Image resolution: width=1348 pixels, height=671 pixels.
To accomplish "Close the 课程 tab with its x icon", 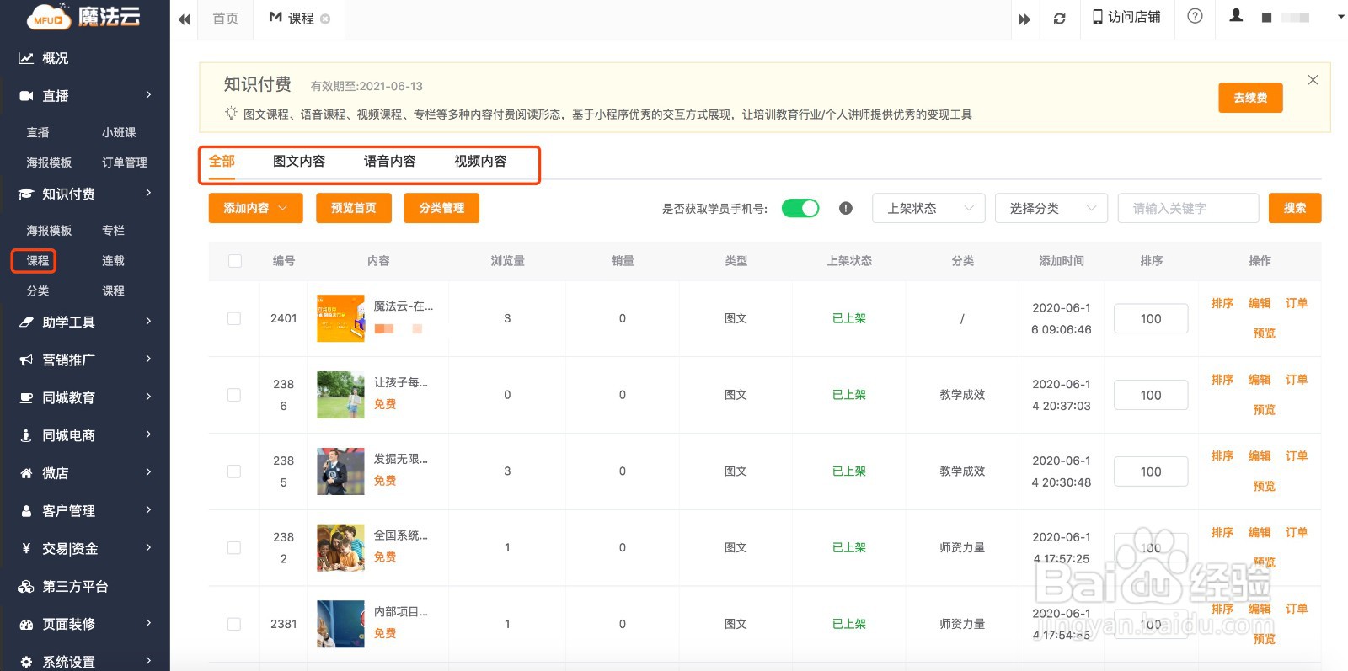I will (x=325, y=19).
